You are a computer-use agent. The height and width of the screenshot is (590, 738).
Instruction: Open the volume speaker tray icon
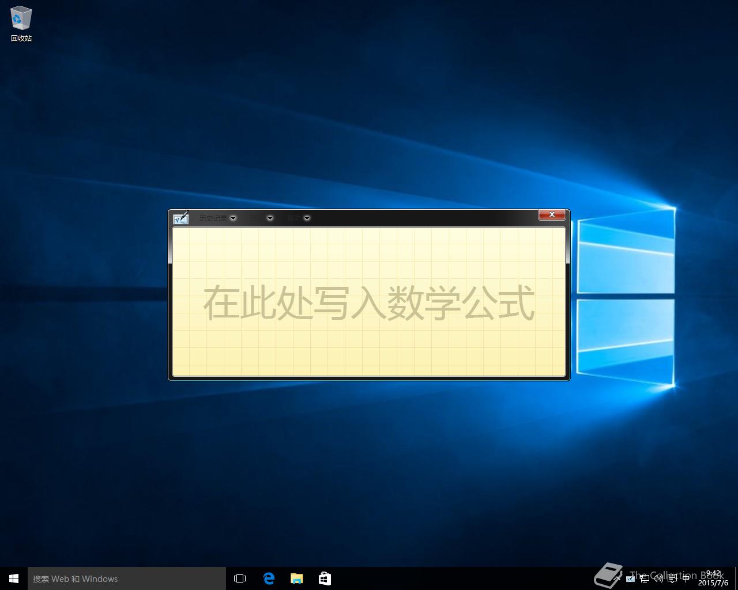click(x=658, y=578)
